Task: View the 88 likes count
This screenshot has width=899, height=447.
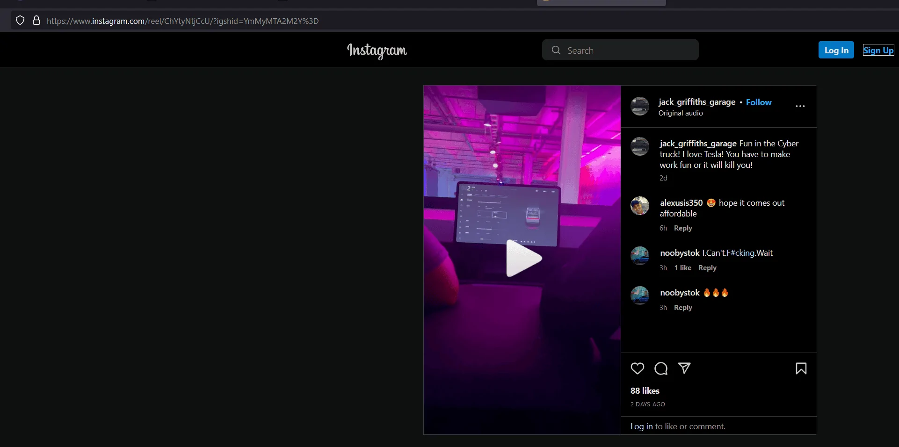Action: pos(645,391)
